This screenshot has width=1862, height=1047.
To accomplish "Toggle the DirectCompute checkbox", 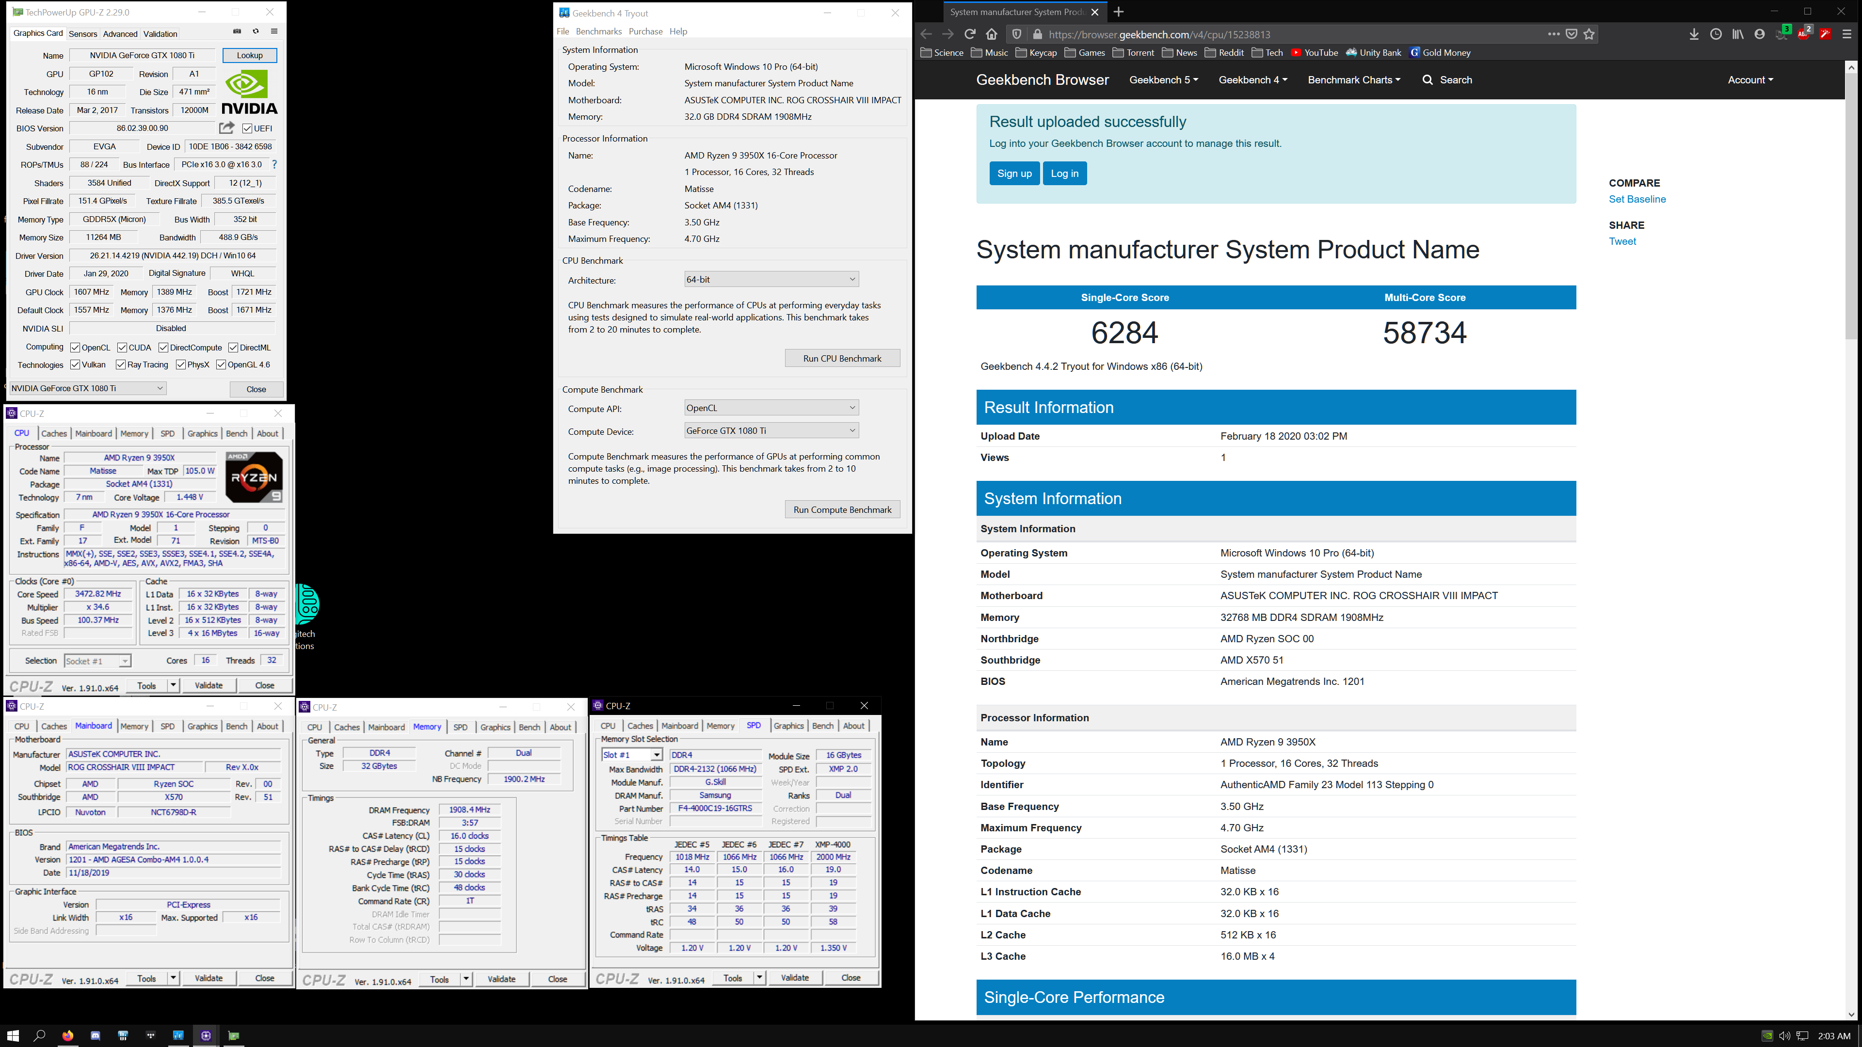I will (x=163, y=348).
